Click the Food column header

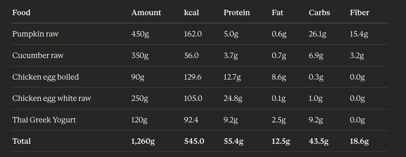coord(21,12)
